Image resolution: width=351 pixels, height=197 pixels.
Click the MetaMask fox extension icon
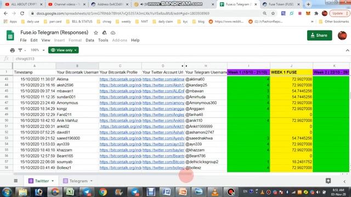[308, 13]
